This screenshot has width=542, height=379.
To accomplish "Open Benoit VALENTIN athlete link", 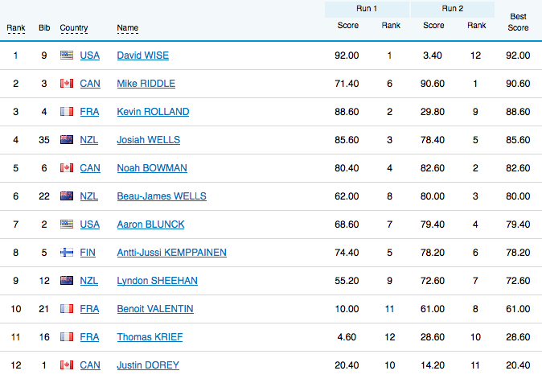I will (x=154, y=309).
